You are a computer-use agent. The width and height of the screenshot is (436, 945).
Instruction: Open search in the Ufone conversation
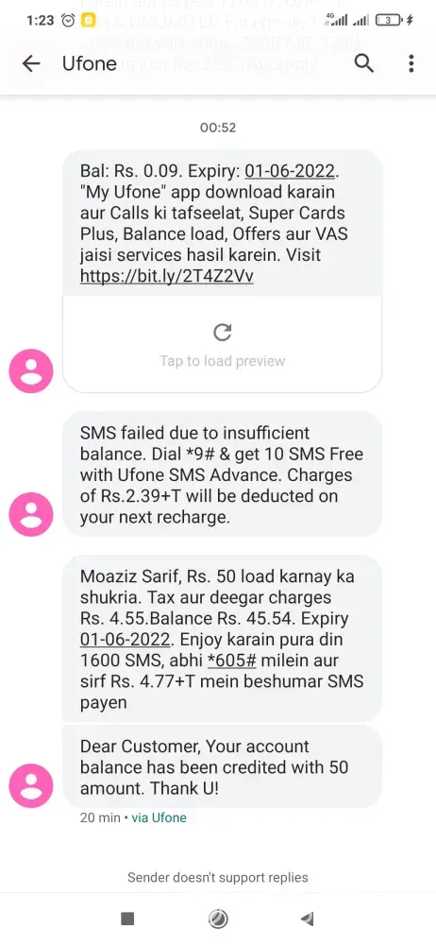click(363, 62)
